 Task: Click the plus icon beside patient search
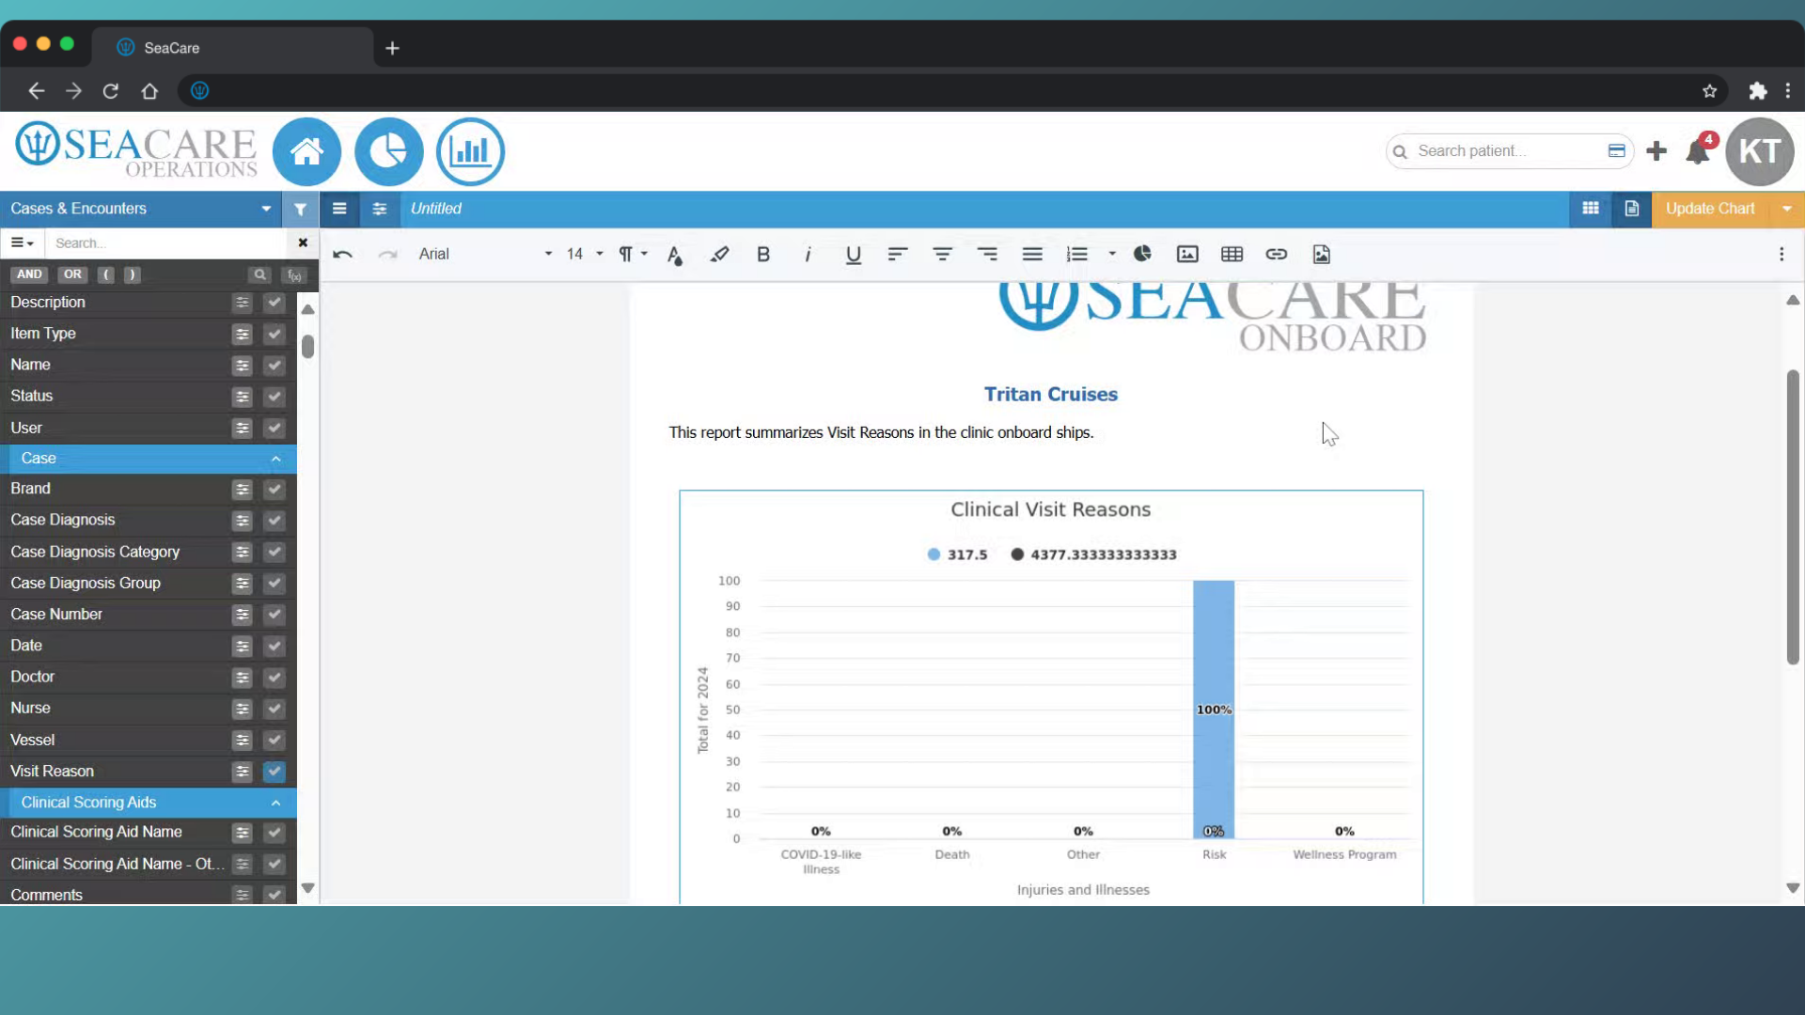click(x=1656, y=151)
